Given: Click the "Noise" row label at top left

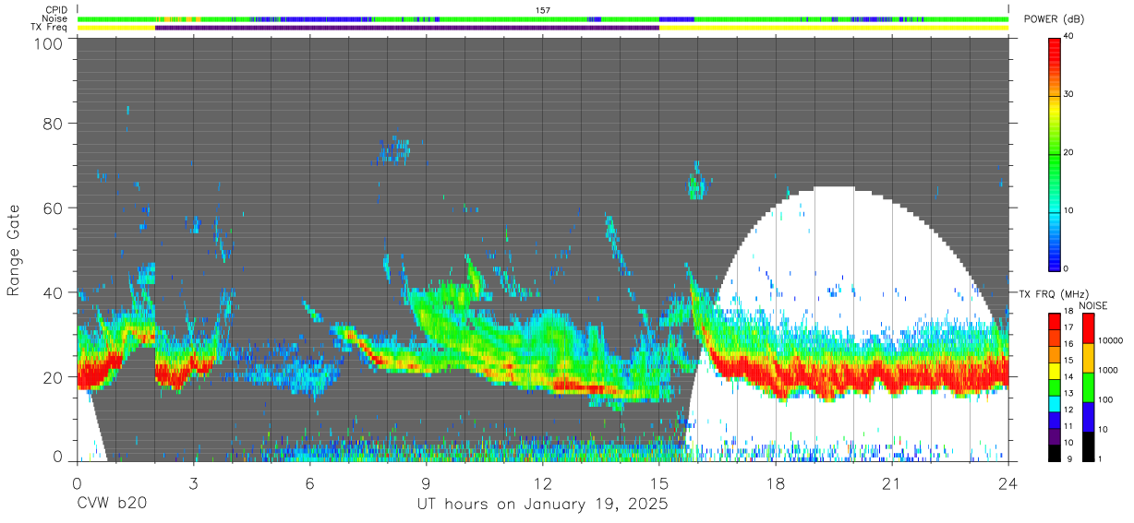Looking at the screenshot, I should point(54,18).
